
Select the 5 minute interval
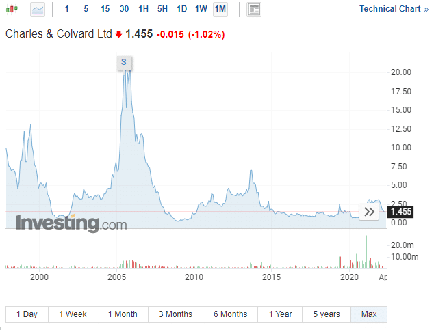(86, 9)
